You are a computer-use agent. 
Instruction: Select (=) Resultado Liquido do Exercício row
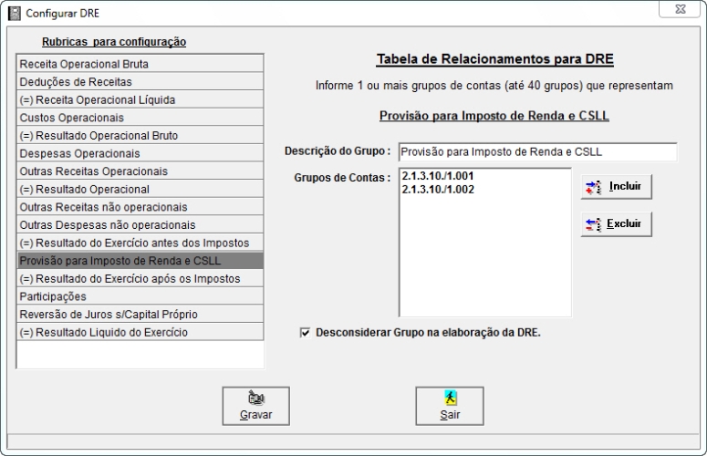tap(140, 332)
